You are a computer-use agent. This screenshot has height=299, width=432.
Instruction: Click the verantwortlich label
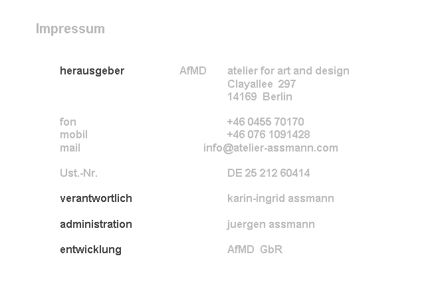[x=96, y=199]
